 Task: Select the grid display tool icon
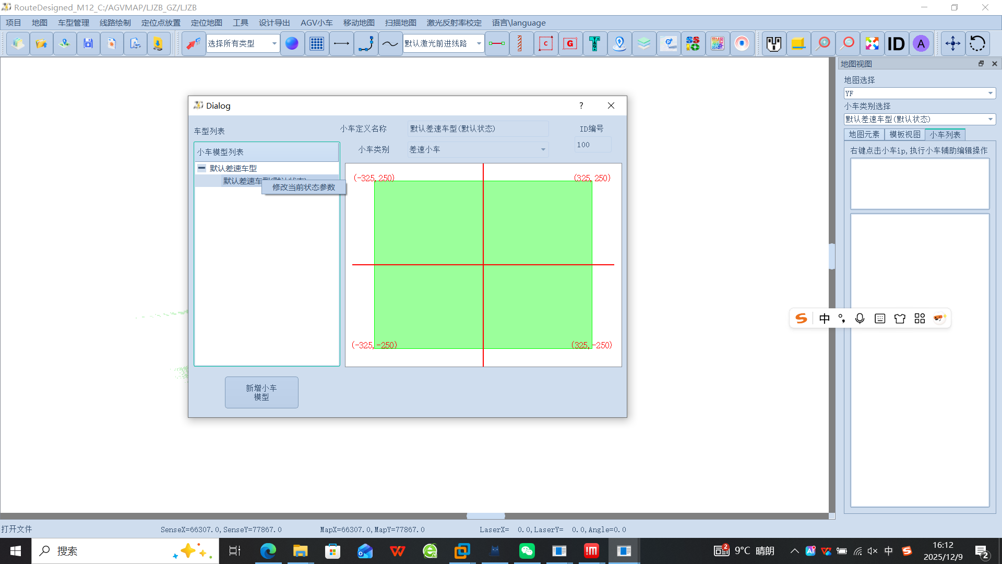click(316, 43)
